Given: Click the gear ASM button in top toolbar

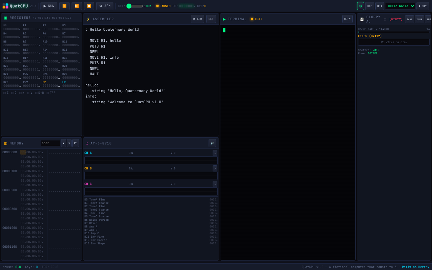Looking at the screenshot, I should click(105, 6).
